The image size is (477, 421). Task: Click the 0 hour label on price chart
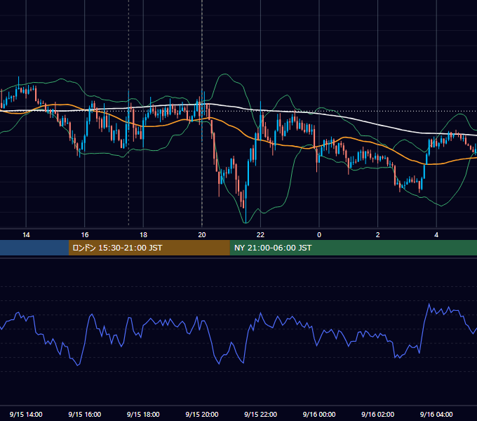click(319, 235)
